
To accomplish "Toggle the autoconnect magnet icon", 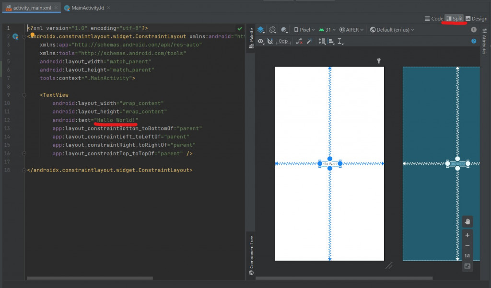I will pyautogui.click(x=270, y=41).
